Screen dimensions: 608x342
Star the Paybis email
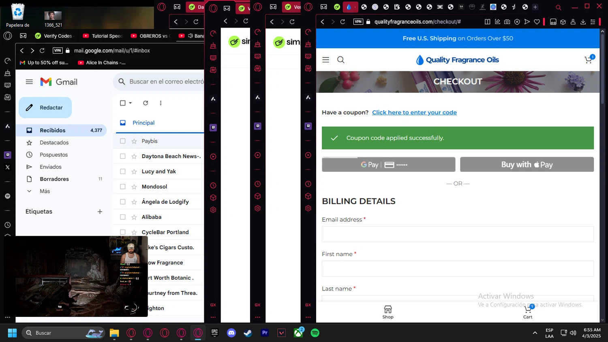coord(134,141)
